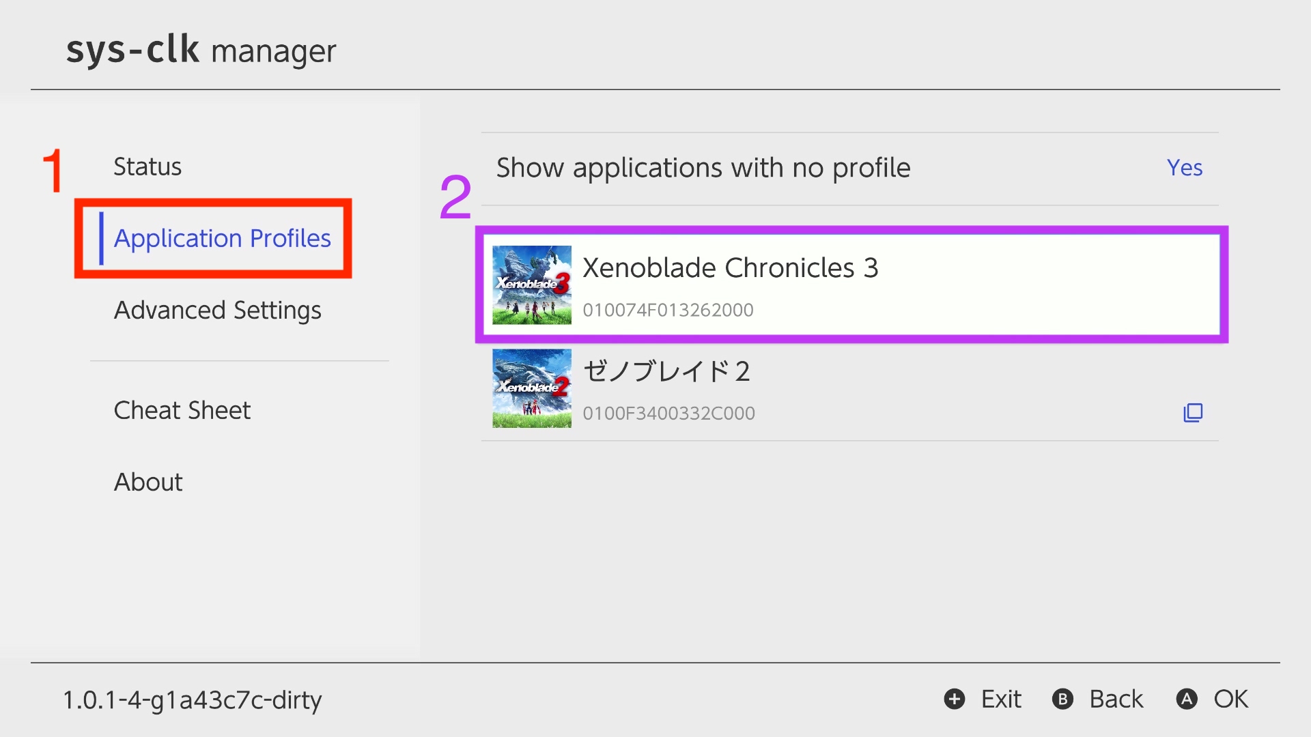
Task: Click the Back label
Action: [1116, 699]
